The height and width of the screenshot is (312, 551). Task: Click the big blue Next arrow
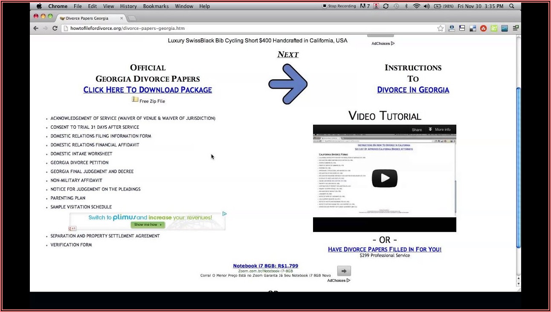pyautogui.click(x=288, y=84)
